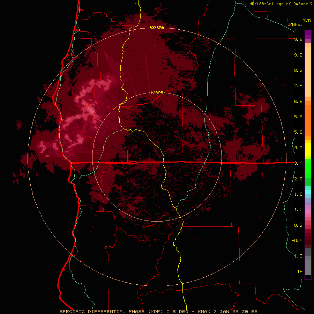Viewport: 314px width, 314px height.
Task: Click the KMAX station identifier in footer
Action: click(x=205, y=312)
